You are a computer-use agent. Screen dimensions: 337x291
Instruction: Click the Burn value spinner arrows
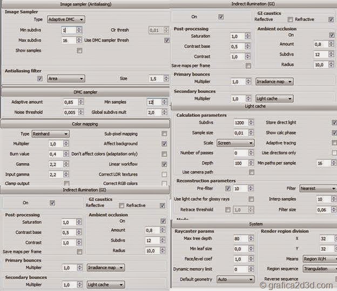tap(66, 154)
